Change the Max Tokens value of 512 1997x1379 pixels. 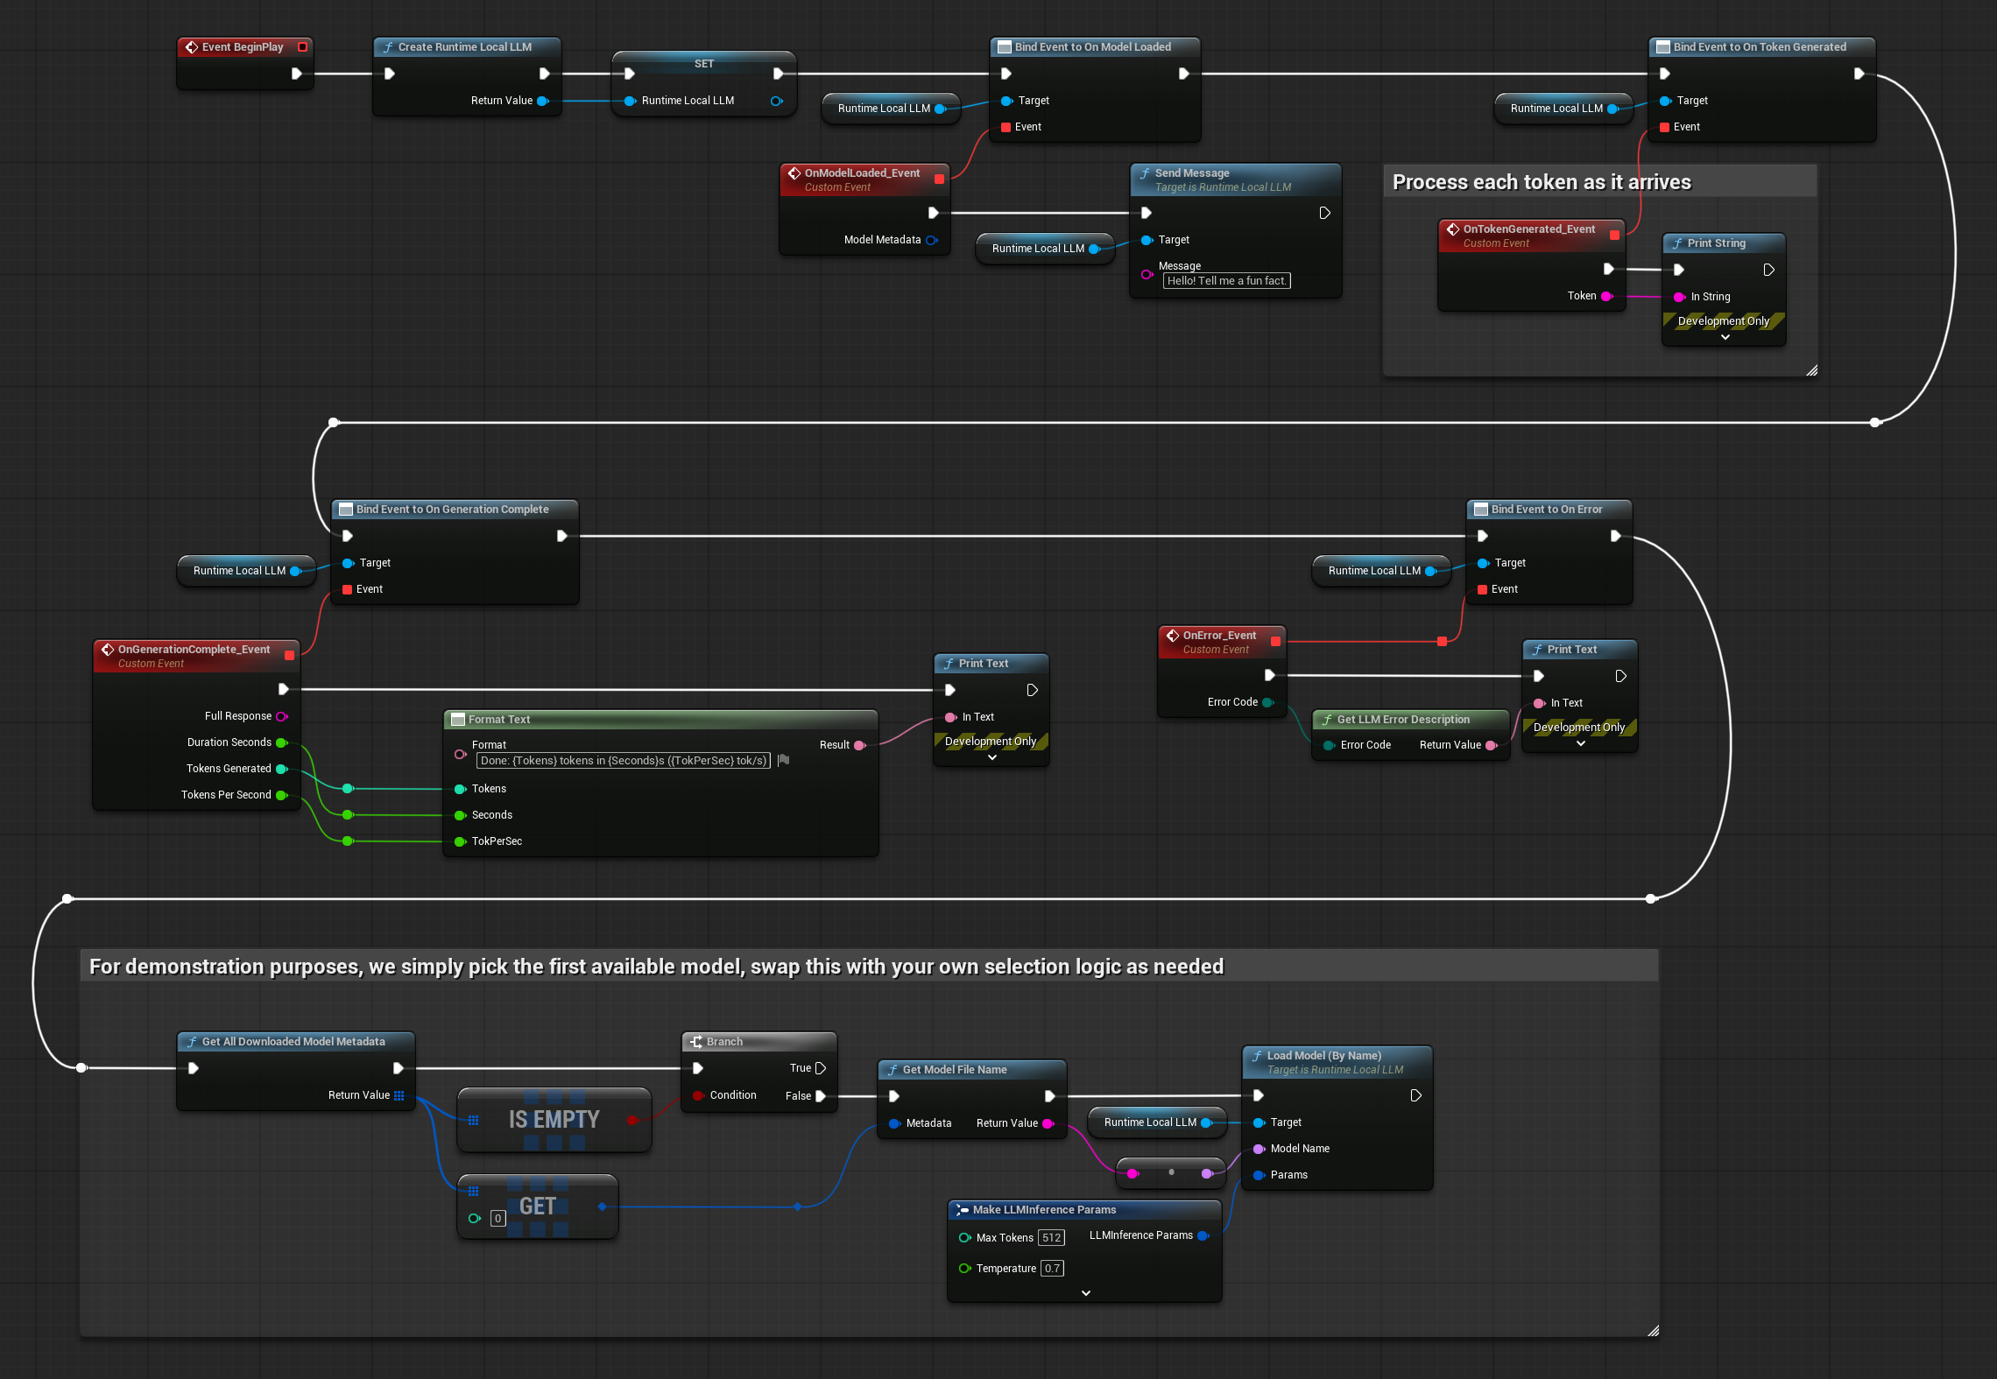(1051, 1237)
